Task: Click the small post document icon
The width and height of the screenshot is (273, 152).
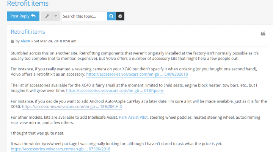Action: pos(13,41)
